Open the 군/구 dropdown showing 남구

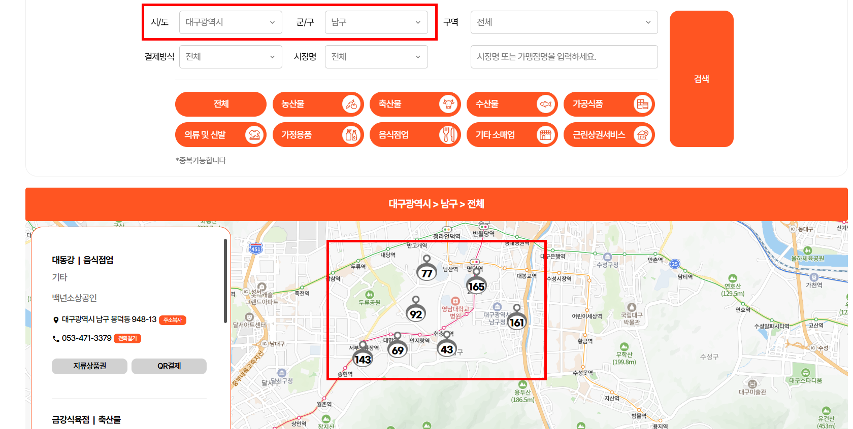point(376,22)
